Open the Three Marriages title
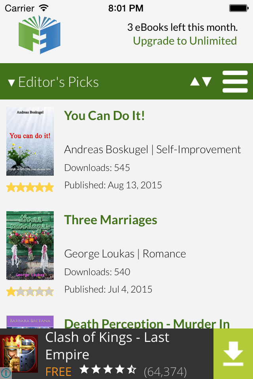 tap(111, 220)
